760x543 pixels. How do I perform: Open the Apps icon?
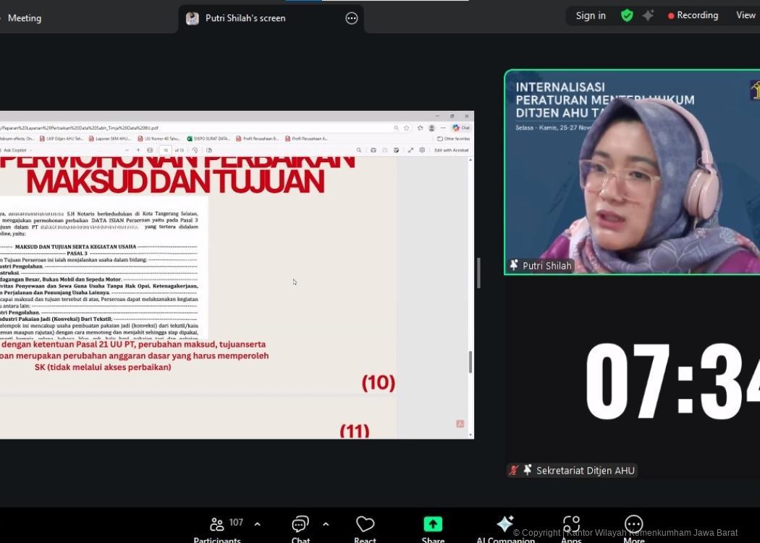571,524
